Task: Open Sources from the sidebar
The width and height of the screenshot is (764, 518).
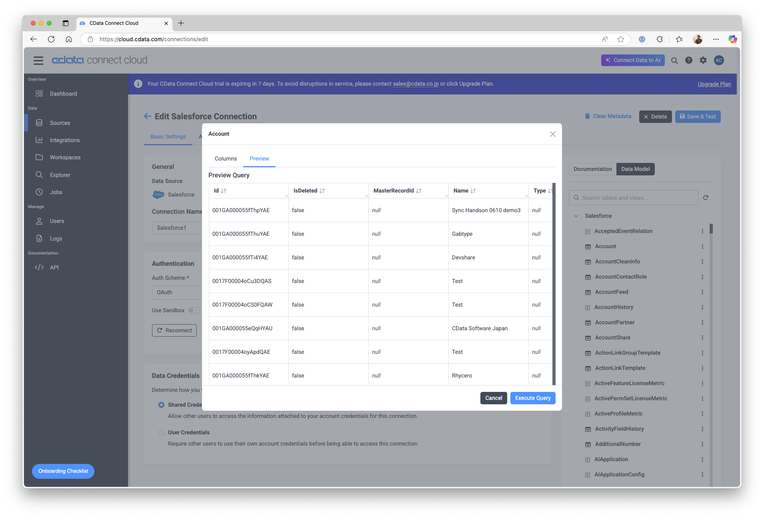Action: click(x=60, y=123)
